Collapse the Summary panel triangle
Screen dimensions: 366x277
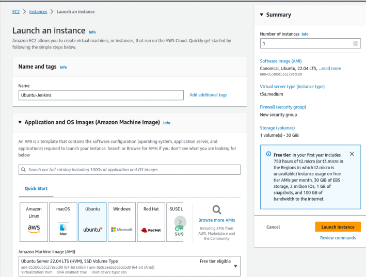click(262, 14)
